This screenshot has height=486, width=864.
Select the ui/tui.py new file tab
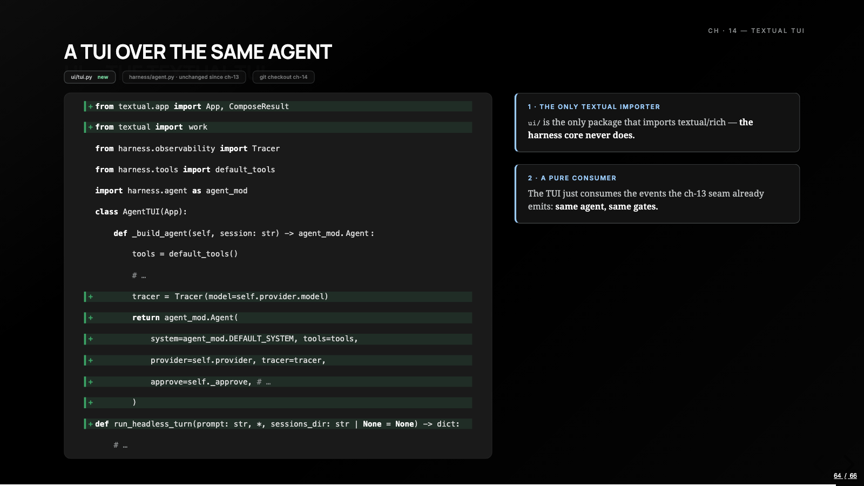[x=90, y=77]
